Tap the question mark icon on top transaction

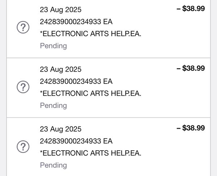click(23, 27)
